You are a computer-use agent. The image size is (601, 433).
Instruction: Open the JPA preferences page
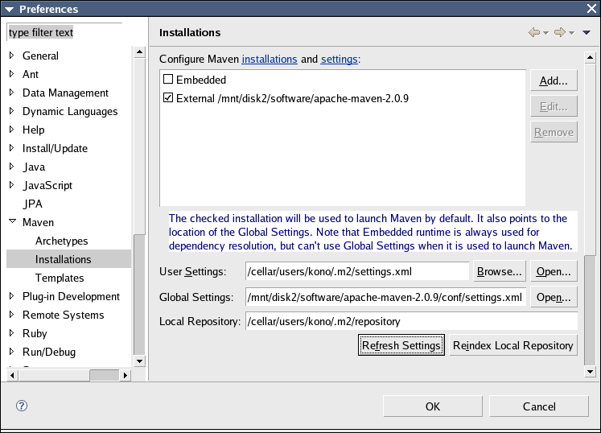coord(32,204)
